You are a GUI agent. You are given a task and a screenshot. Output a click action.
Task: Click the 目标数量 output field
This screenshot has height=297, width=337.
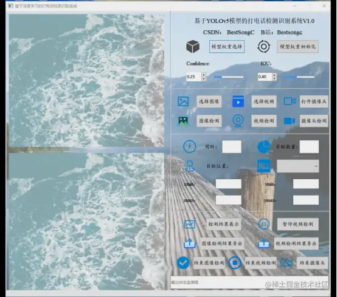[x=309, y=147]
